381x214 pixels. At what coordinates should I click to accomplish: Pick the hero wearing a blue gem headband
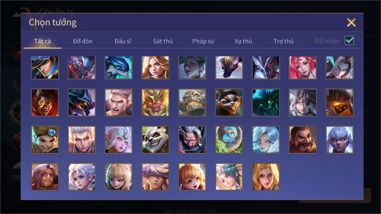pos(45,140)
